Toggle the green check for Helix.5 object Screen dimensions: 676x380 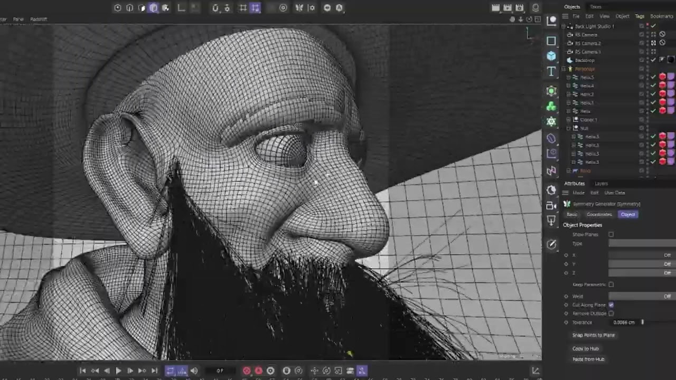pos(653,77)
